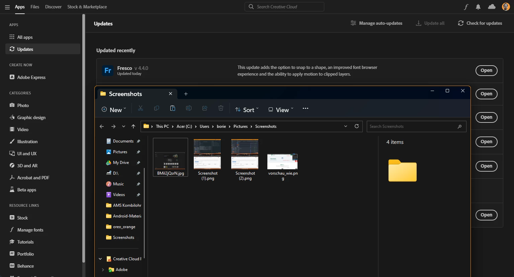Open Graphic design category
Image resolution: width=514 pixels, height=277 pixels.
(x=43, y=117)
